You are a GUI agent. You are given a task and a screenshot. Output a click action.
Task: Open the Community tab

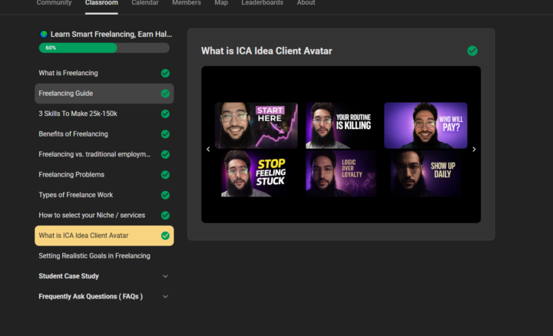point(54,3)
